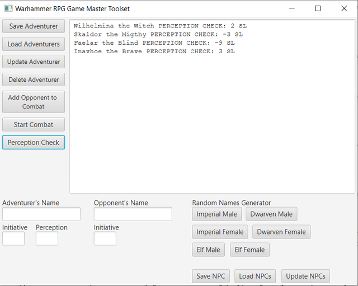Click Add Opponent to Combat
This screenshot has height=286, width=358.
(x=34, y=102)
